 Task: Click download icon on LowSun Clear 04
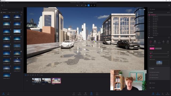tap(21, 22)
